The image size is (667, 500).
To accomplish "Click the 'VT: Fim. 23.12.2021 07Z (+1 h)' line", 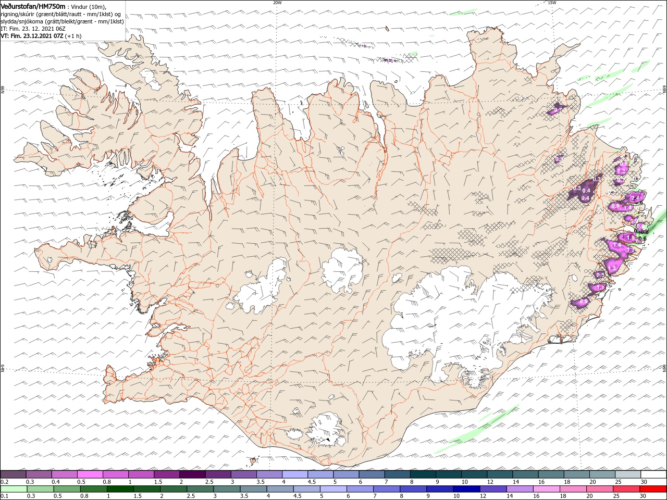I will (41, 36).
